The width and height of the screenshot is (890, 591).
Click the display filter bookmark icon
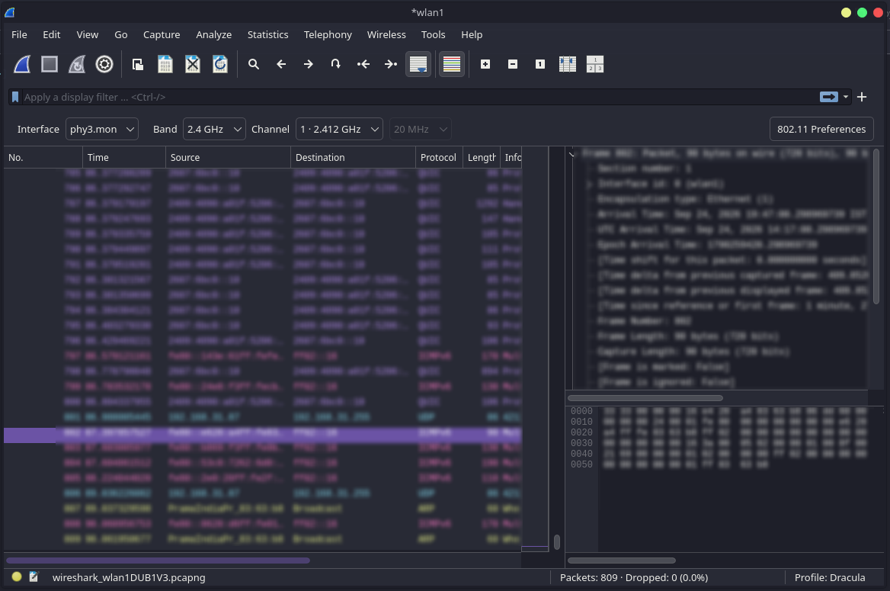(x=15, y=97)
